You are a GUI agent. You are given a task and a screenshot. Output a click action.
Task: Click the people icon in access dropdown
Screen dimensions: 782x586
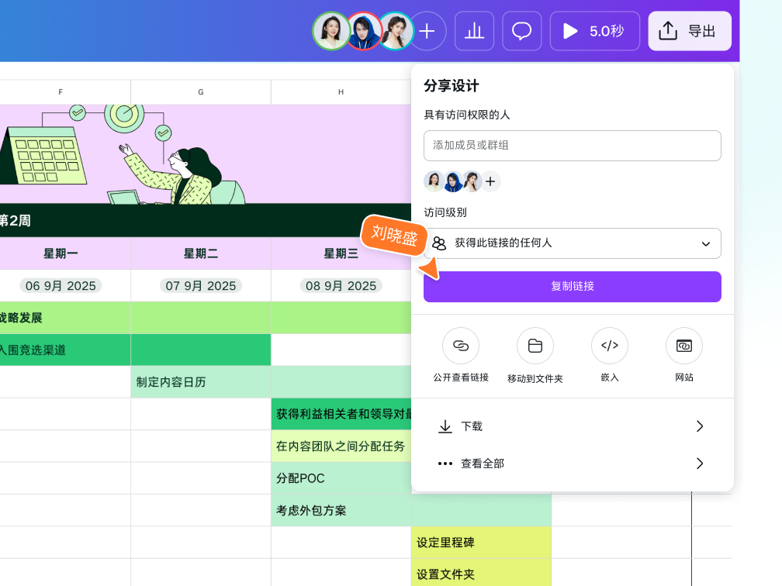tap(439, 243)
